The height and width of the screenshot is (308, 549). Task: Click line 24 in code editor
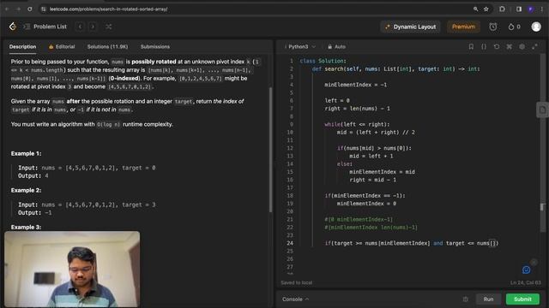[x=412, y=243]
